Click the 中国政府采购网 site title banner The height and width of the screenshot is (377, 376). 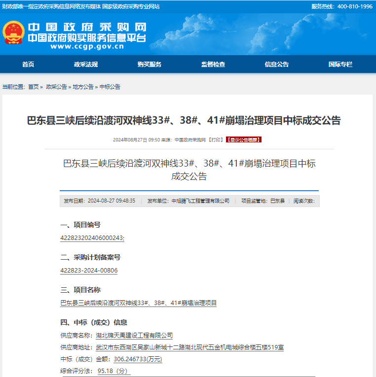pyautogui.click(x=87, y=28)
